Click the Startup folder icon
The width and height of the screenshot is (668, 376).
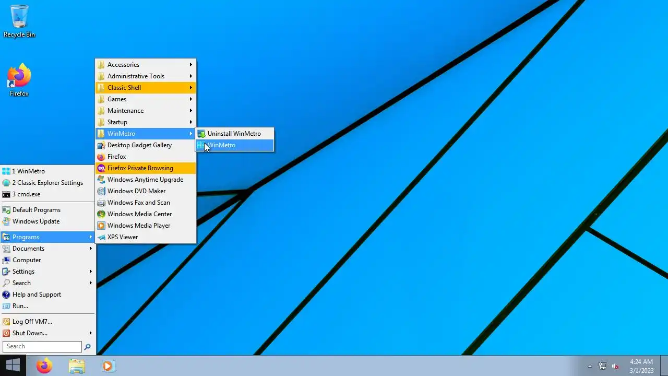point(101,122)
